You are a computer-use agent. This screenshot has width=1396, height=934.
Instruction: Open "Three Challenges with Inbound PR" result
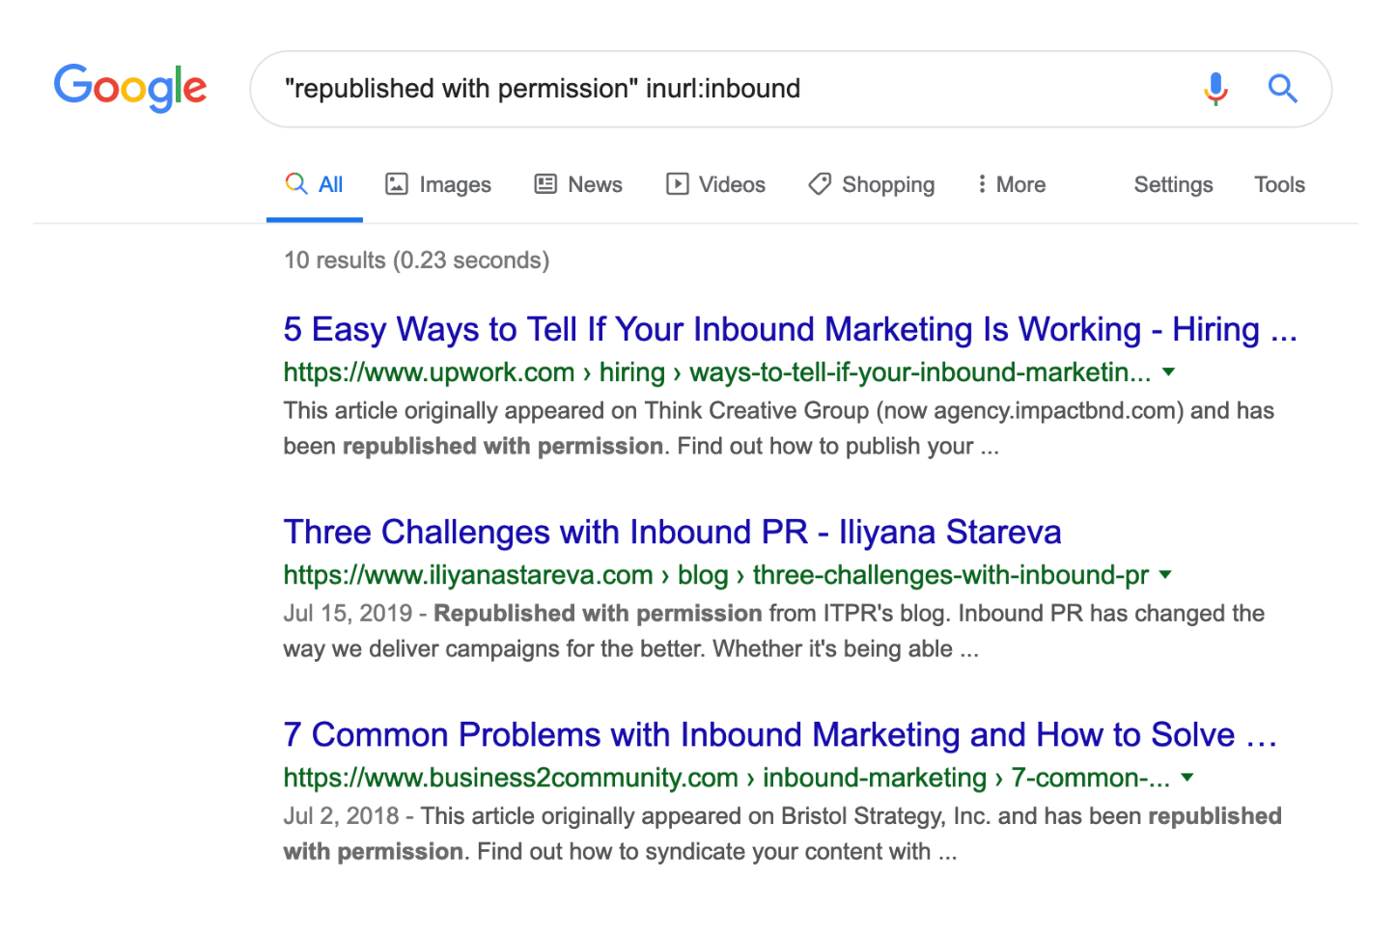pos(672,533)
